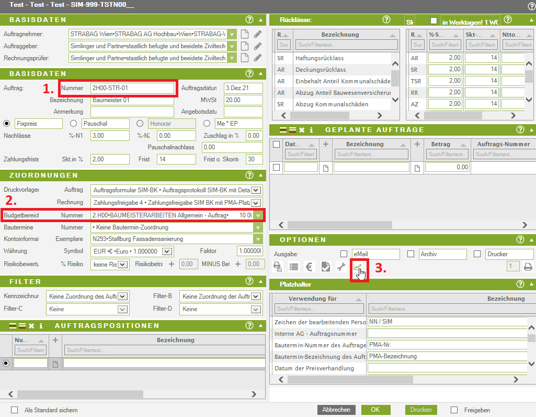The width and height of the screenshot is (536, 417).
Task: Select the Pauschal radio button
Action: 73,124
